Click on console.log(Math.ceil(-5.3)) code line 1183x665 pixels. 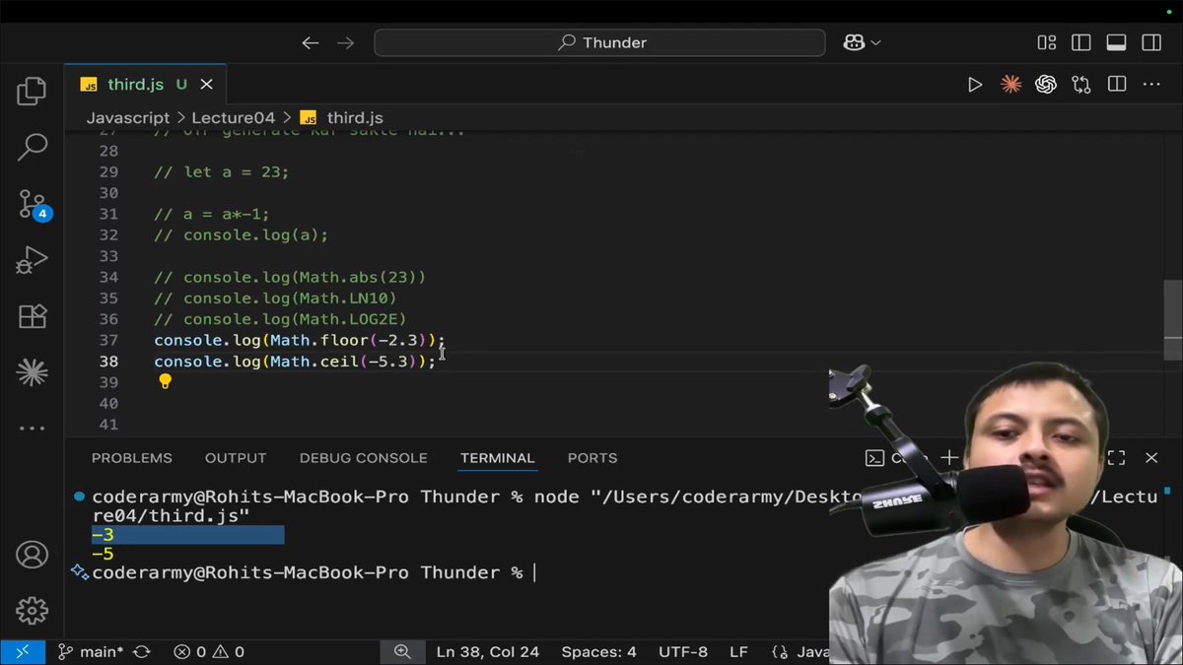click(295, 362)
